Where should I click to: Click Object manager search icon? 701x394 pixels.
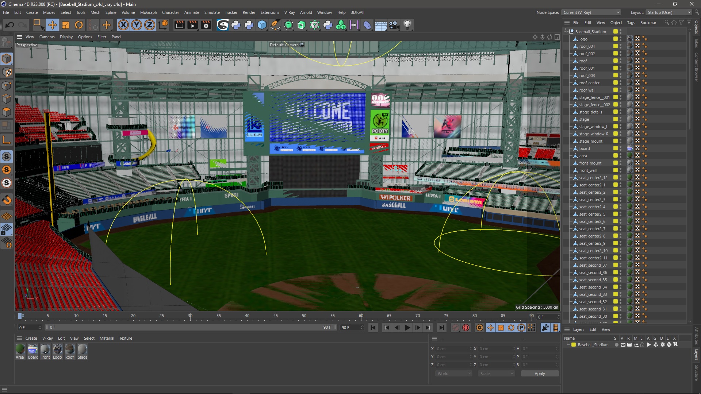click(x=667, y=23)
